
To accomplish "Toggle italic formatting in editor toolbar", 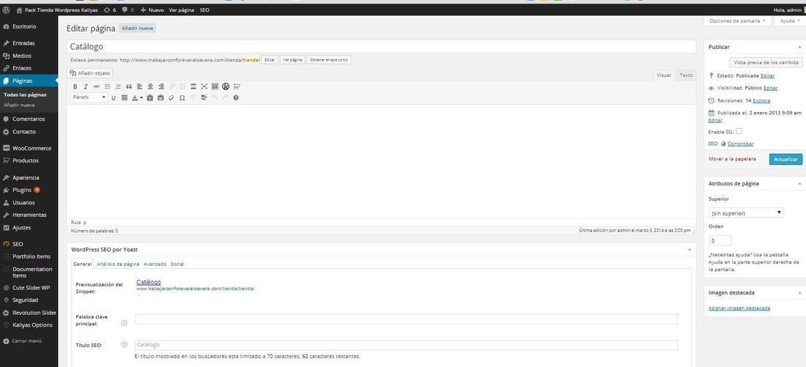I will tap(86, 86).
